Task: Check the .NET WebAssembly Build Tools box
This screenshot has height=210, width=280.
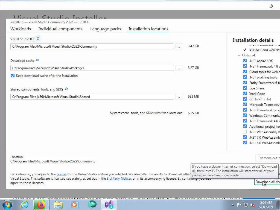Action: tap(245, 132)
